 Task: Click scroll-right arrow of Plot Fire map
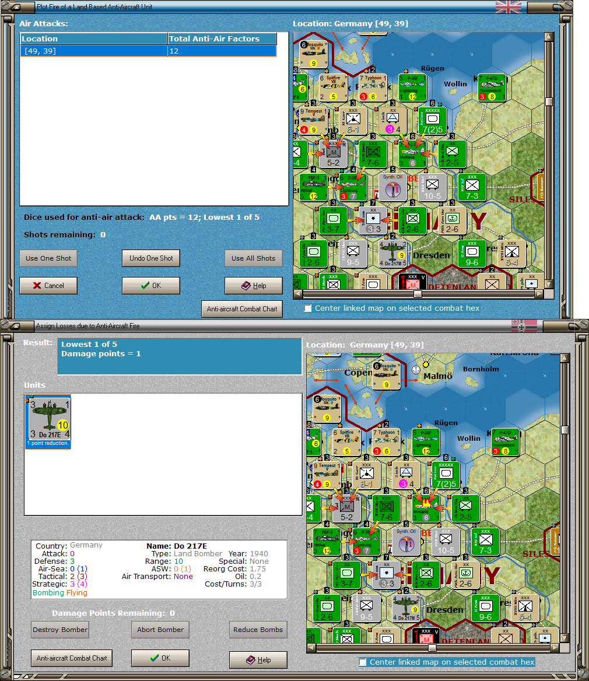point(539,294)
